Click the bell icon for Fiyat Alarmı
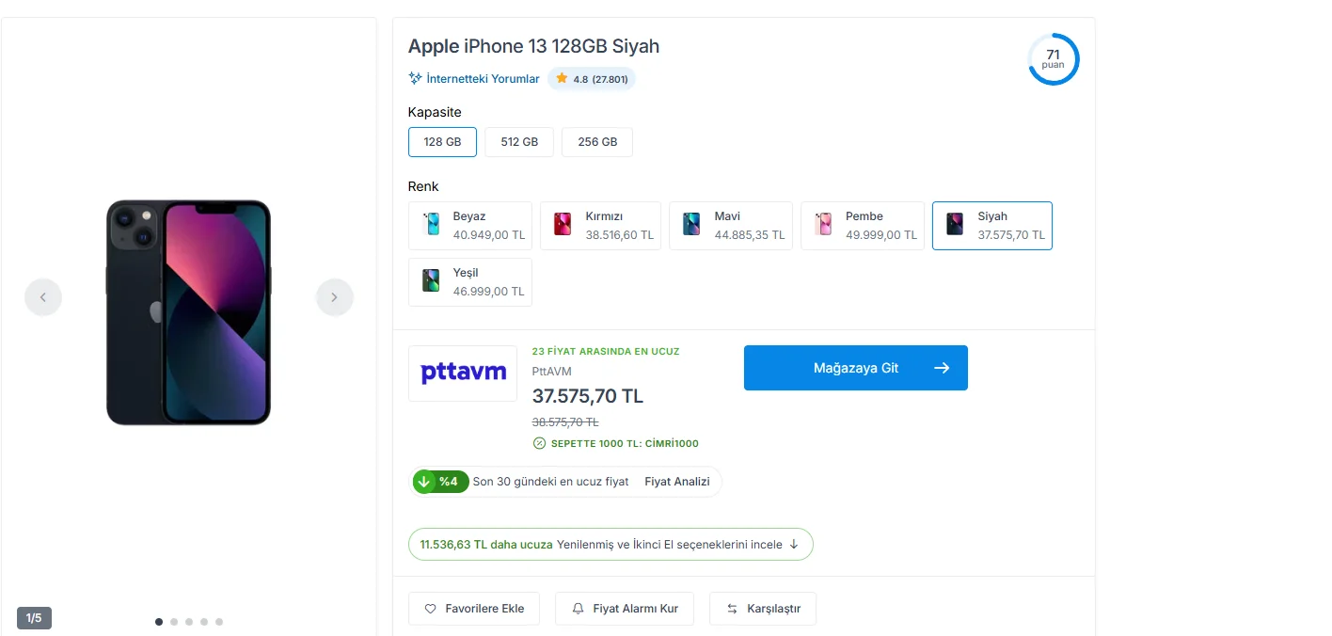1332x636 pixels. [x=579, y=609]
